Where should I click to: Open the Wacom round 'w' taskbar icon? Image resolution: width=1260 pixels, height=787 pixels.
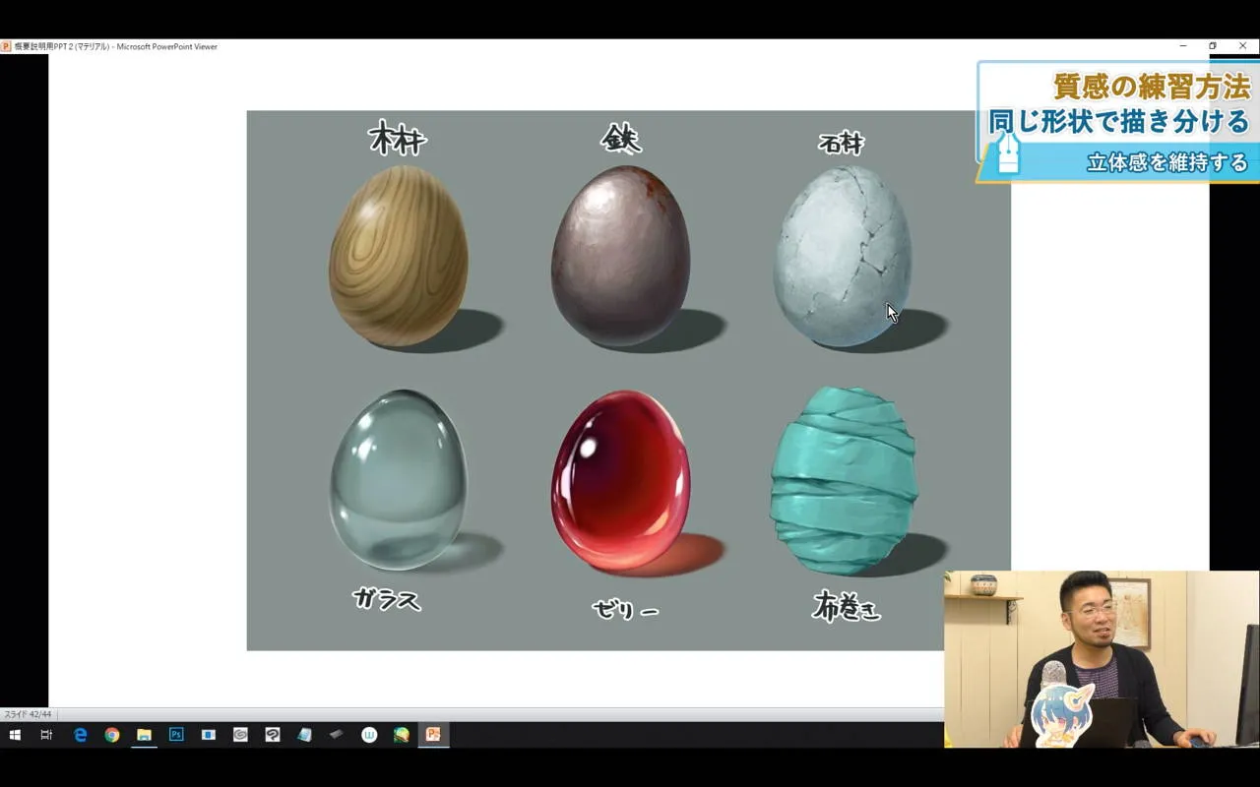coord(369,735)
